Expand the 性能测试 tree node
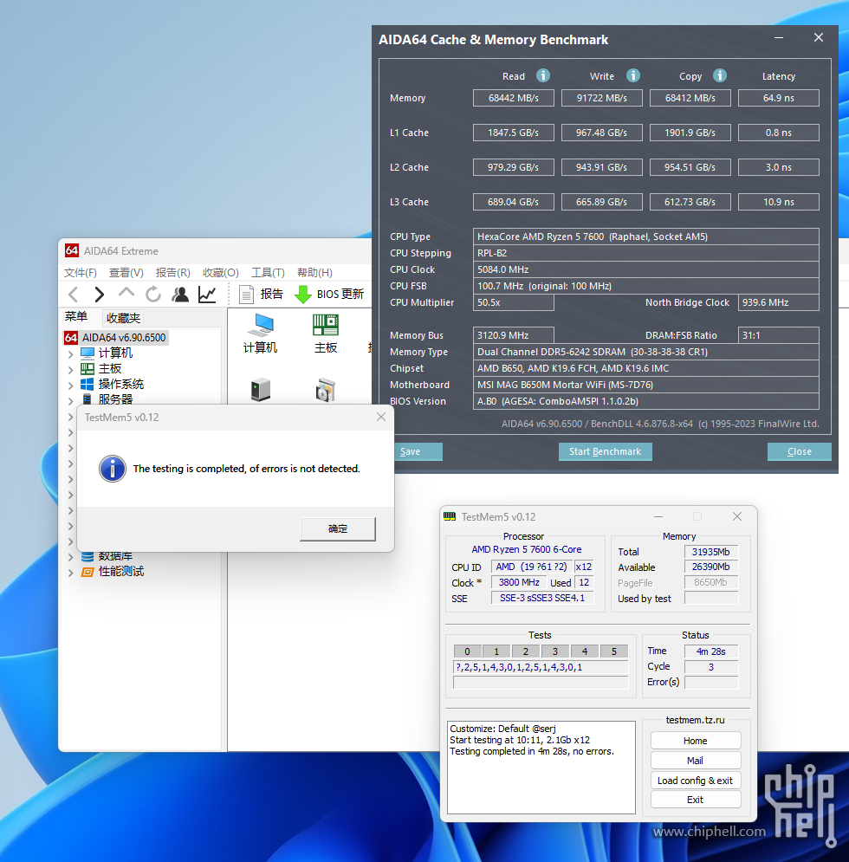The image size is (849, 862). (x=70, y=573)
